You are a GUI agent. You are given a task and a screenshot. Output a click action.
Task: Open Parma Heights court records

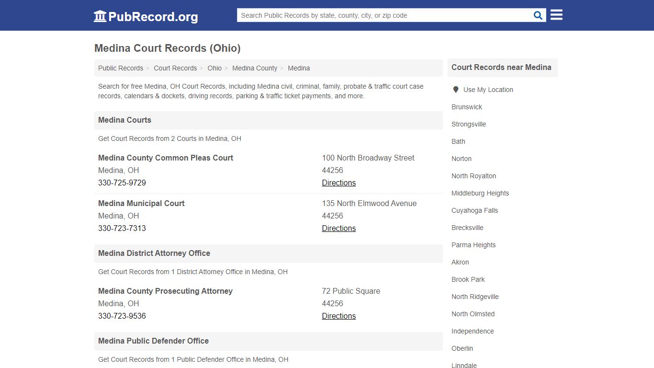point(474,245)
